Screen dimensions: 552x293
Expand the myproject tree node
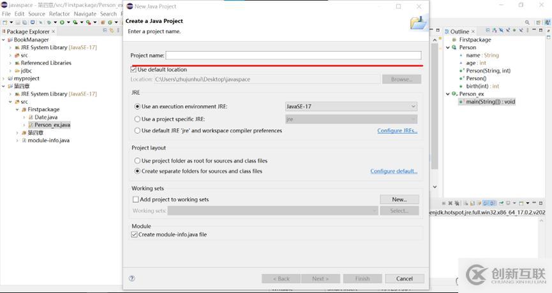point(3,78)
